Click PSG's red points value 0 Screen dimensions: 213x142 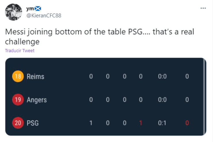pos(187,123)
